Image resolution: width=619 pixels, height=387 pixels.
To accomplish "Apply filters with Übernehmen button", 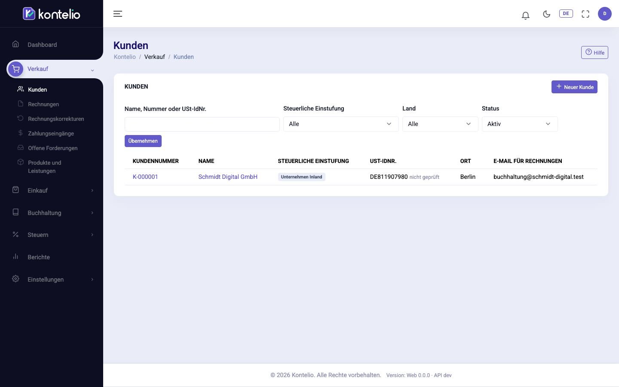I will tap(143, 141).
